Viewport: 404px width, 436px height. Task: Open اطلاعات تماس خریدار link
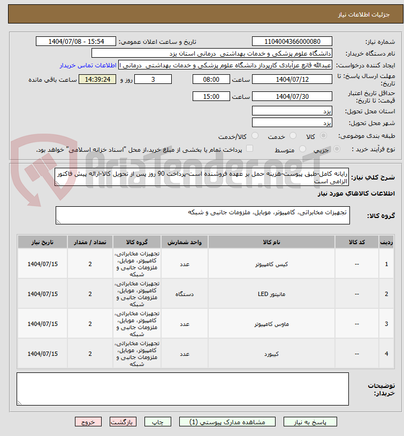[88, 65]
